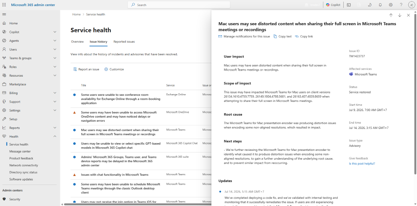Open the app launcher waffle icon
This screenshot has width=417, height=206.
(4, 5)
